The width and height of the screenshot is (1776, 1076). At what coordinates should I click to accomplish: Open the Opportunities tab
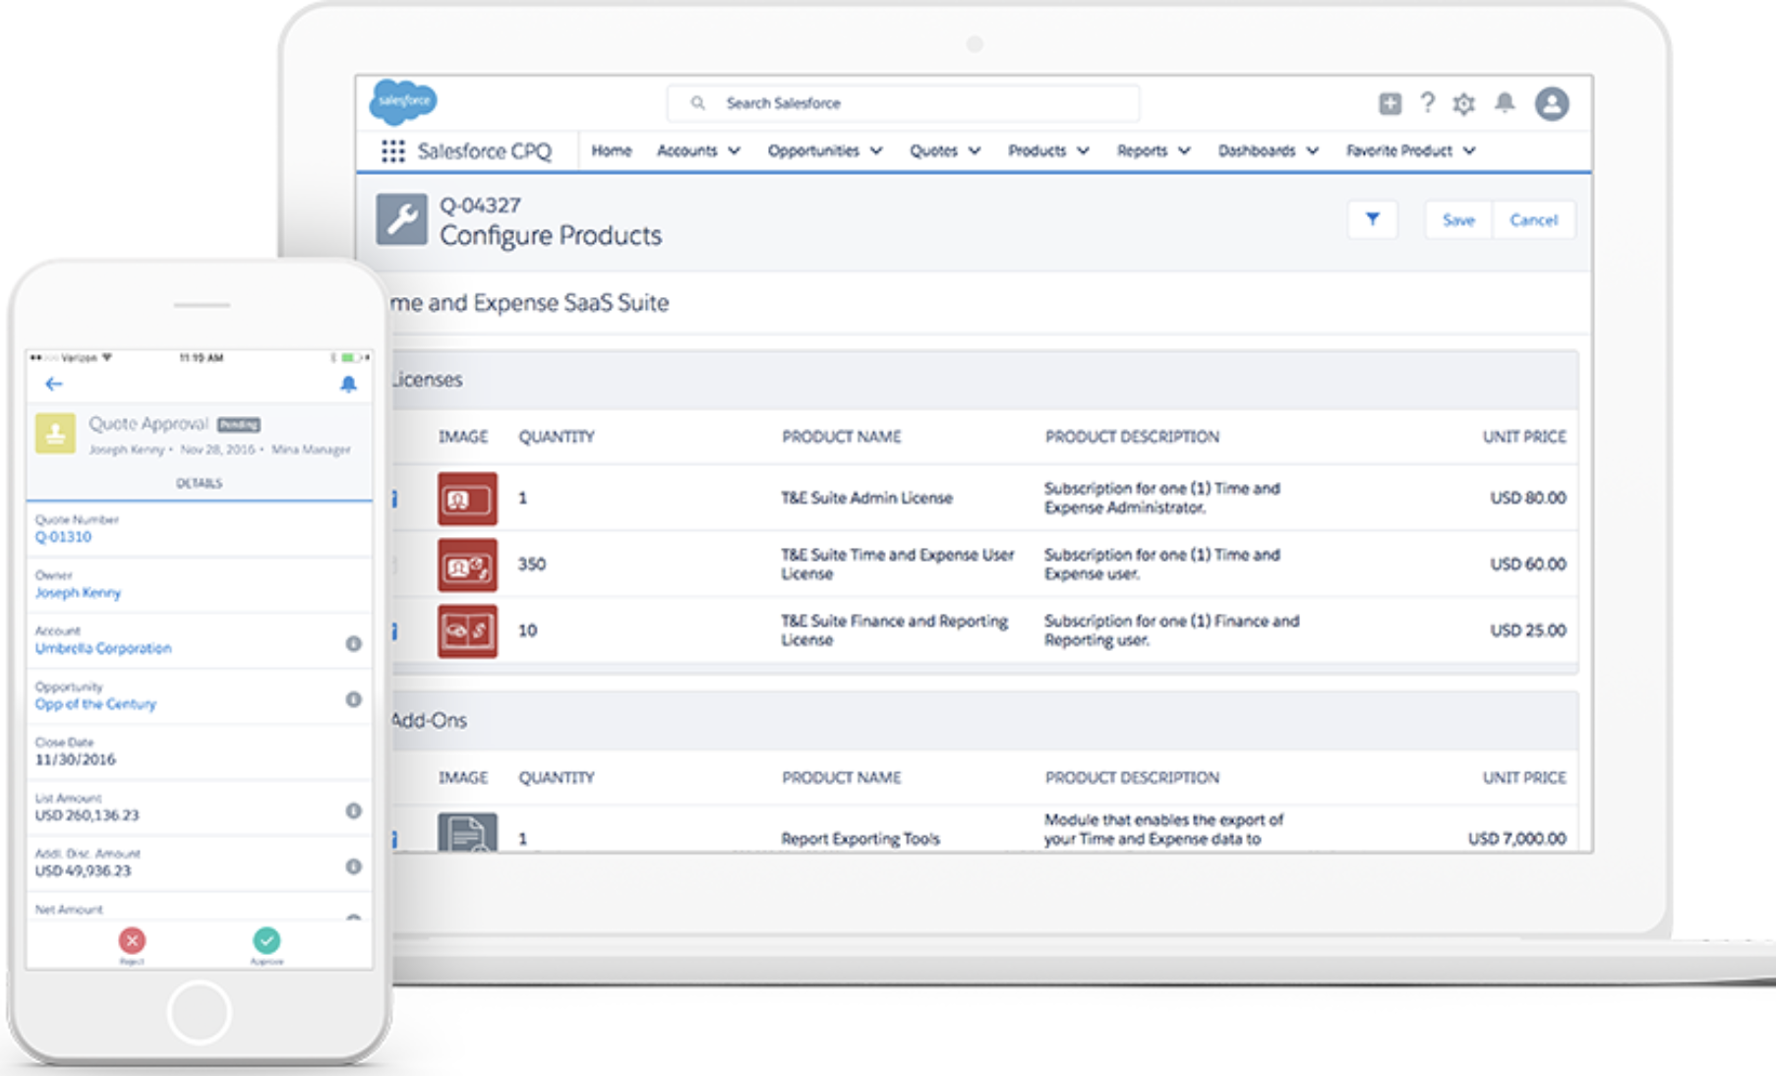(x=813, y=150)
